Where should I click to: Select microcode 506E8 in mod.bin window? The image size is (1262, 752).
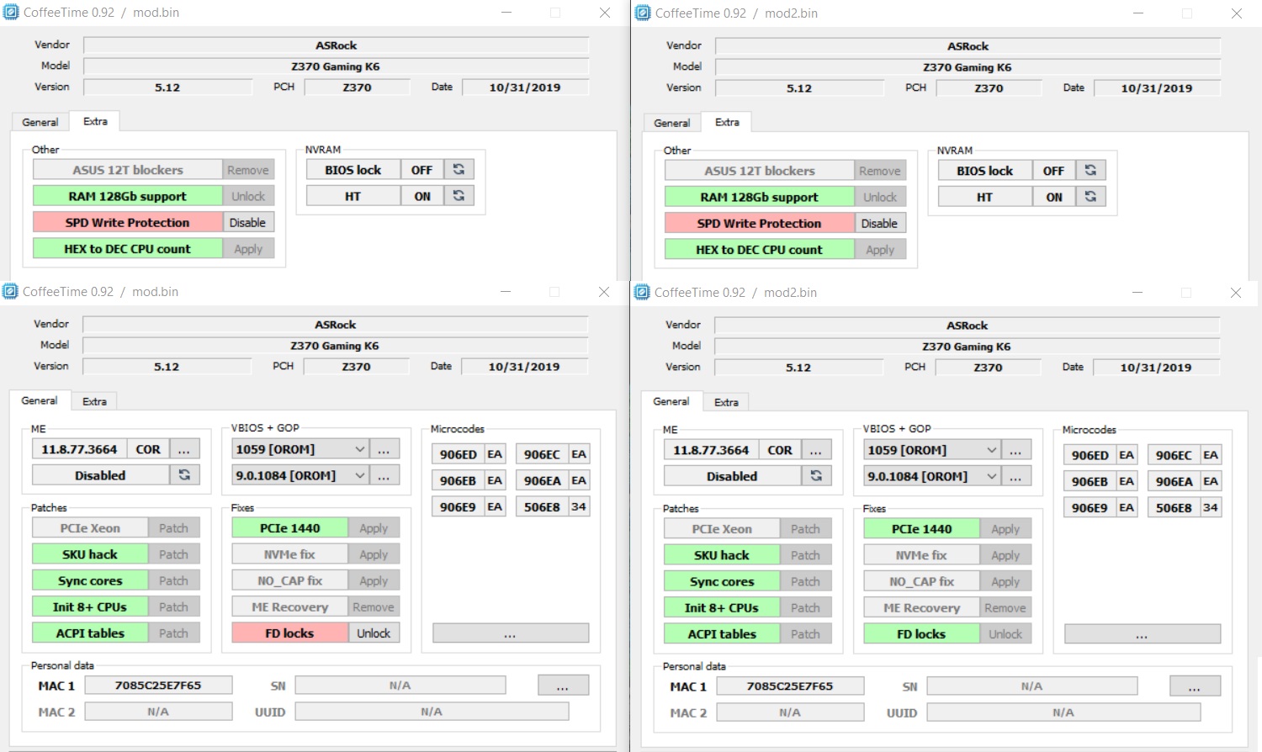542,506
